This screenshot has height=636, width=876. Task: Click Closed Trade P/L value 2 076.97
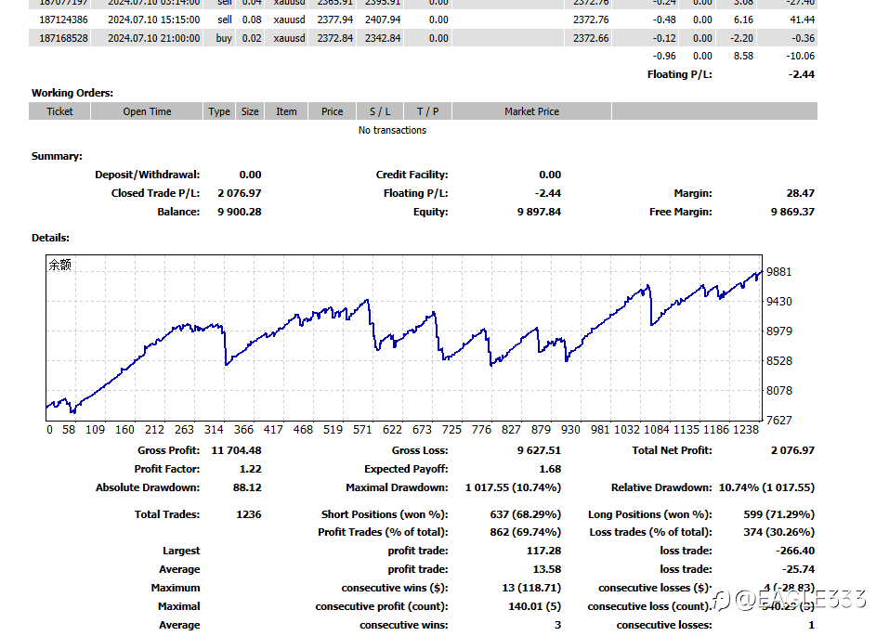(x=239, y=193)
